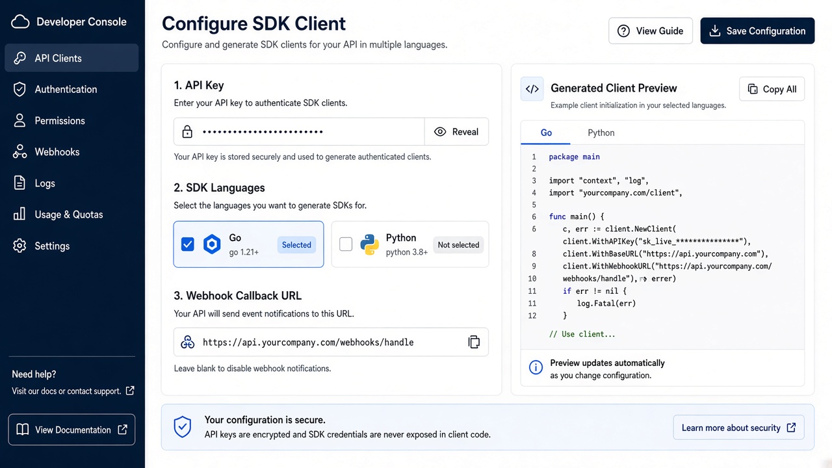Edit the webhook callback URL field
Image resolution: width=832 pixels, height=468 pixels.
tap(331, 342)
